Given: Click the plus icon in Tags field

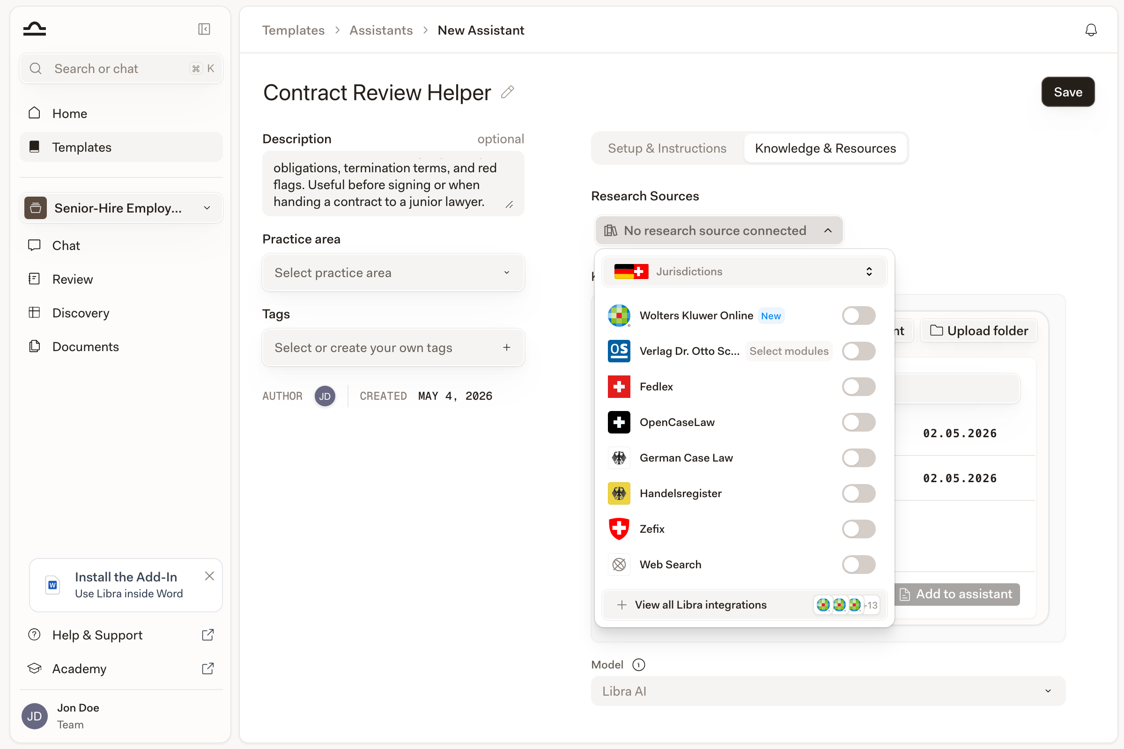Looking at the screenshot, I should [x=507, y=347].
